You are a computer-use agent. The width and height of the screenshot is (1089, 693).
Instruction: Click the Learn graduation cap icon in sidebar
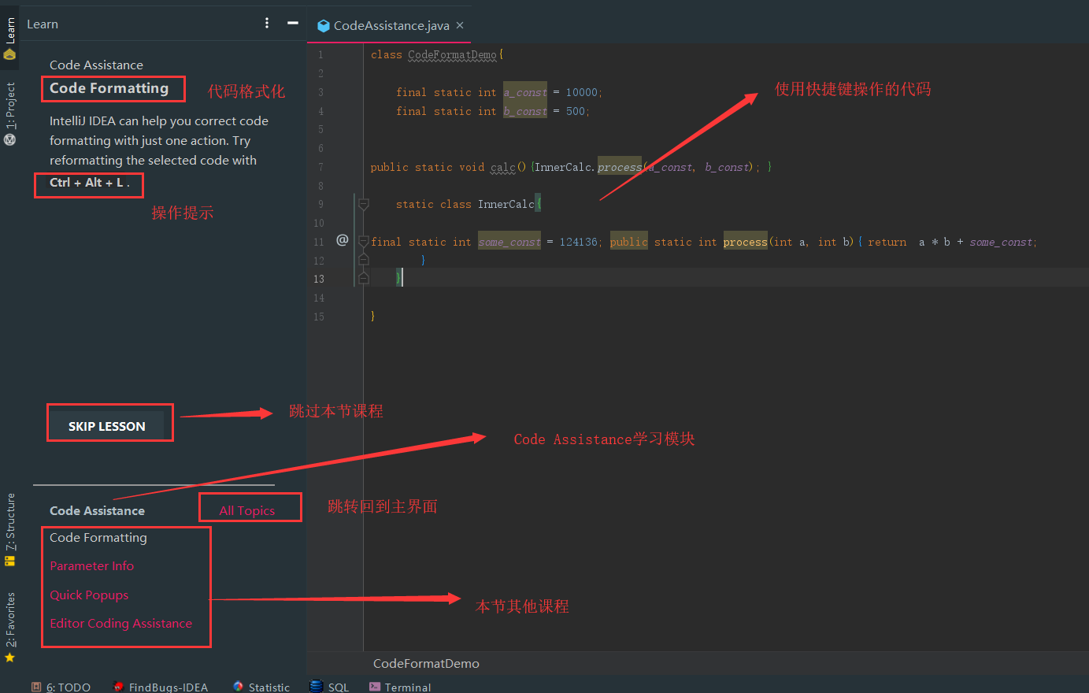(11, 54)
